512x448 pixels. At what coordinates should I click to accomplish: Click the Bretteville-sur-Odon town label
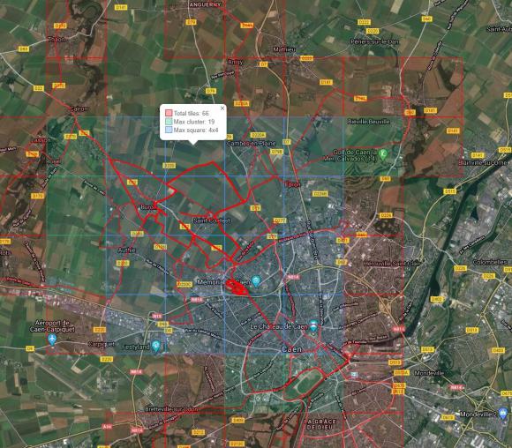click(x=171, y=409)
